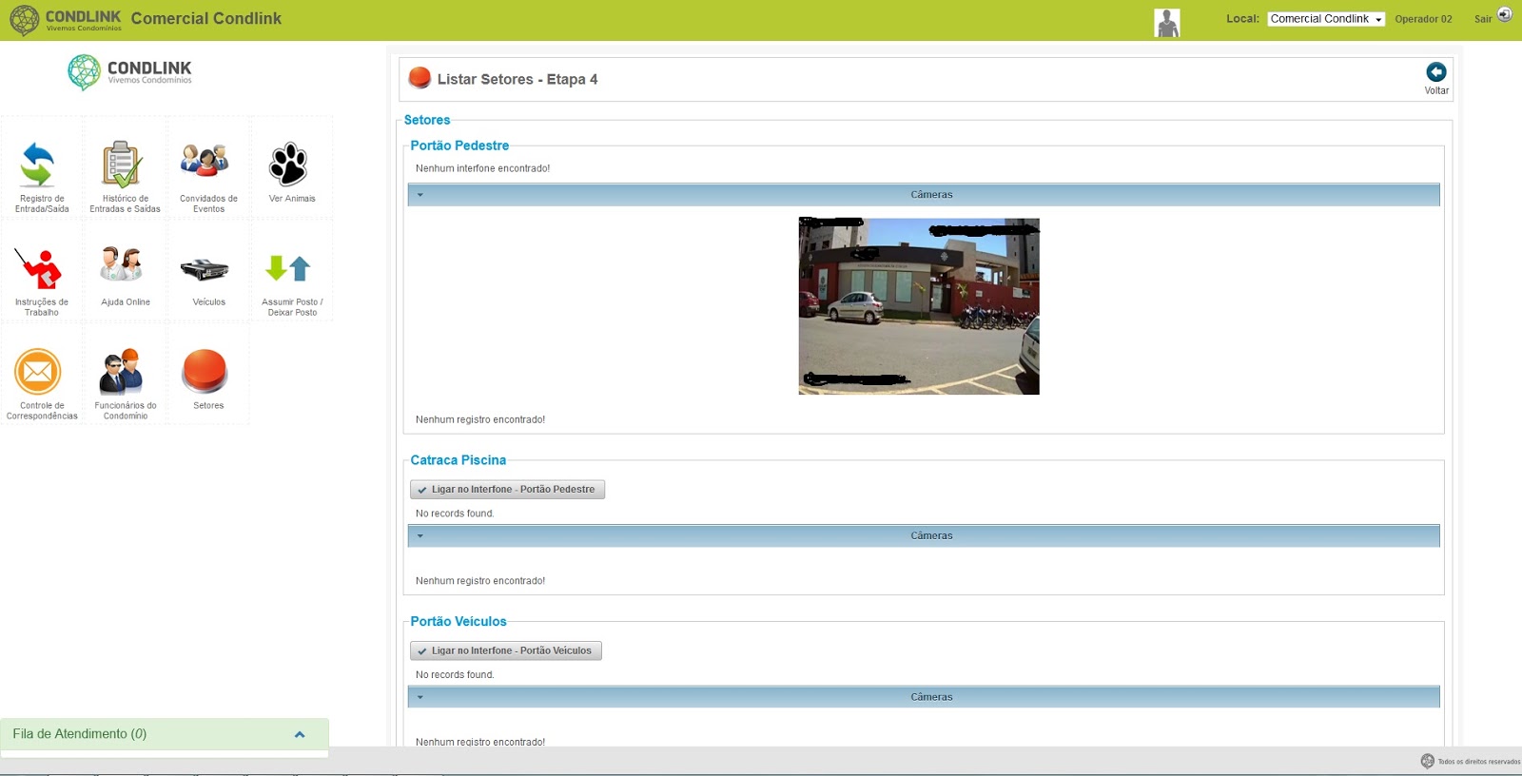Open Histórico de Entradas e Saídas
Image resolution: width=1522 pixels, height=776 pixels.
pos(122,164)
